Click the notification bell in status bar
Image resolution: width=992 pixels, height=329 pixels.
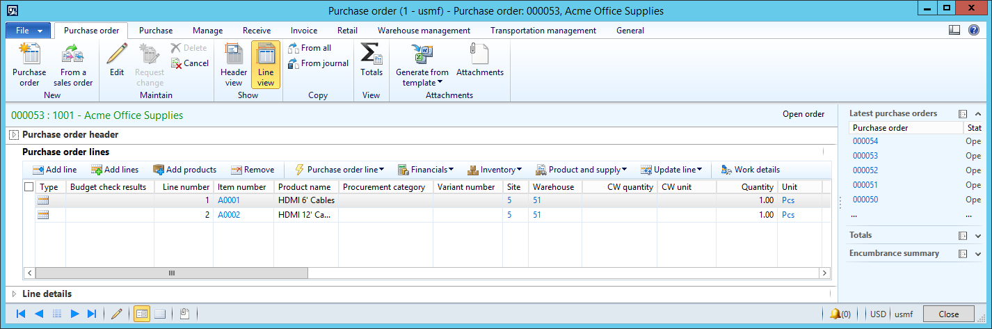(x=835, y=314)
